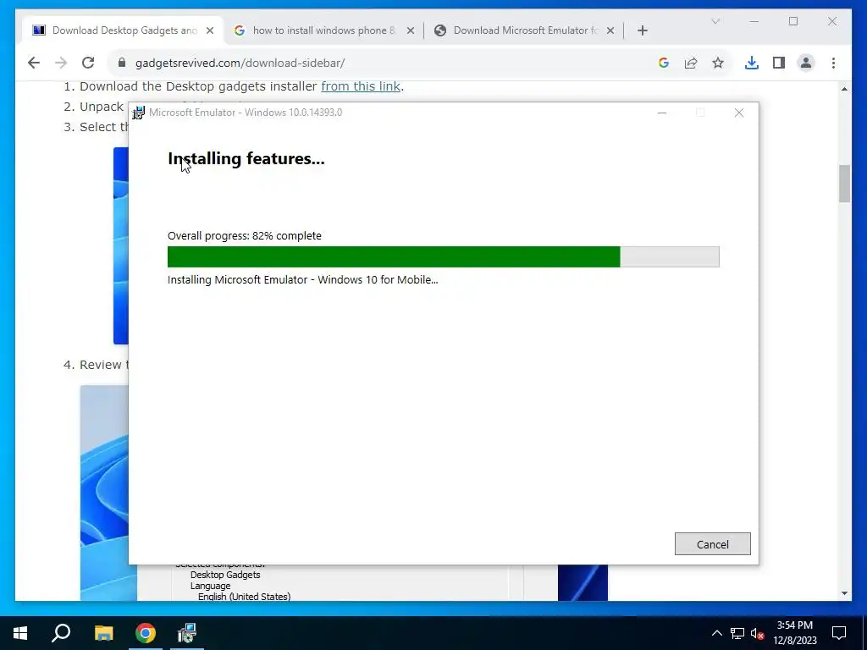
Task: Share this page icon in Chrome
Action: point(691,63)
